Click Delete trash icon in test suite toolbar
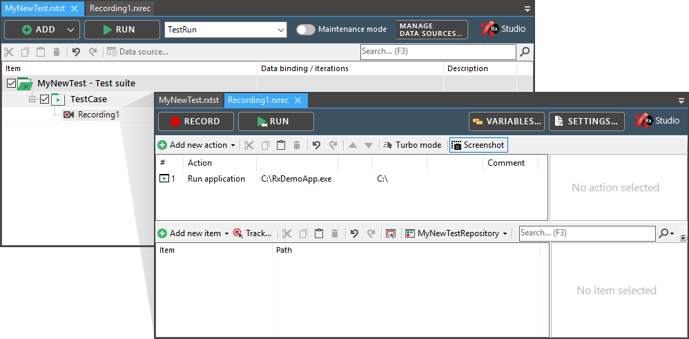 click(x=56, y=52)
